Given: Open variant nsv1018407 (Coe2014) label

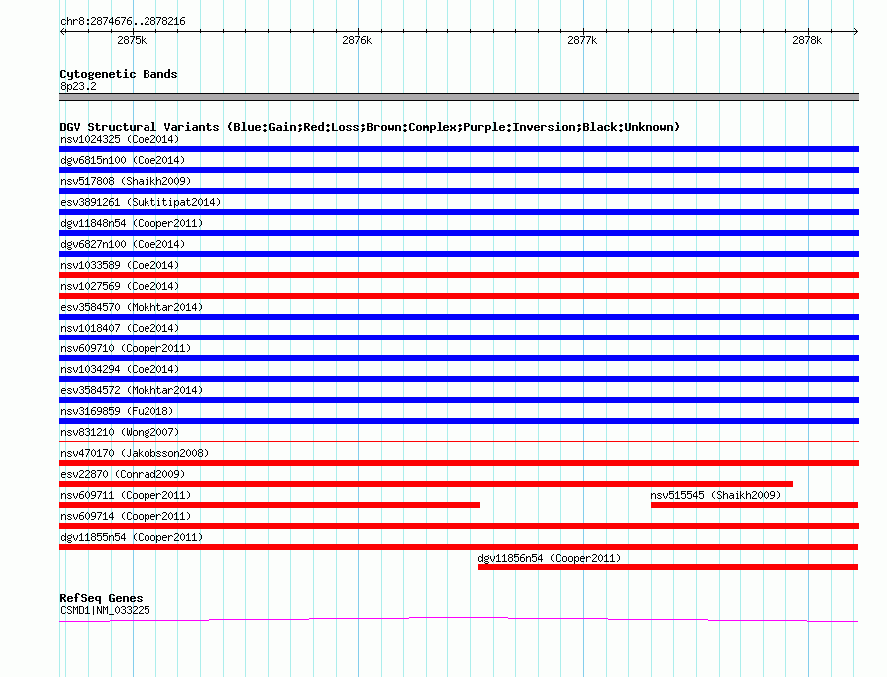Looking at the screenshot, I should pyautogui.click(x=120, y=328).
